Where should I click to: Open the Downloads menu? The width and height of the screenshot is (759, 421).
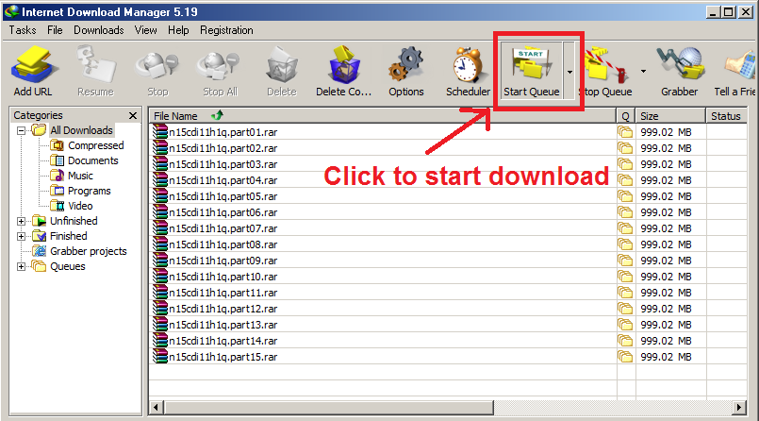point(99,30)
